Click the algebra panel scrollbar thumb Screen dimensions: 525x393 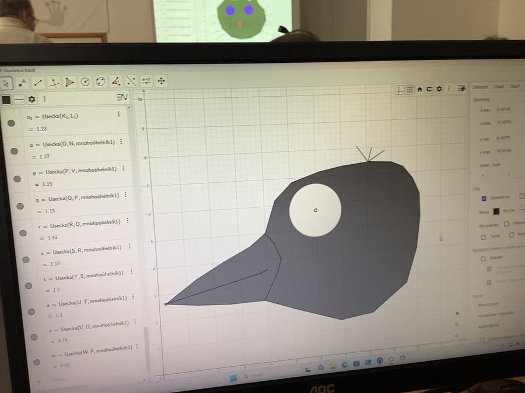tap(146, 349)
